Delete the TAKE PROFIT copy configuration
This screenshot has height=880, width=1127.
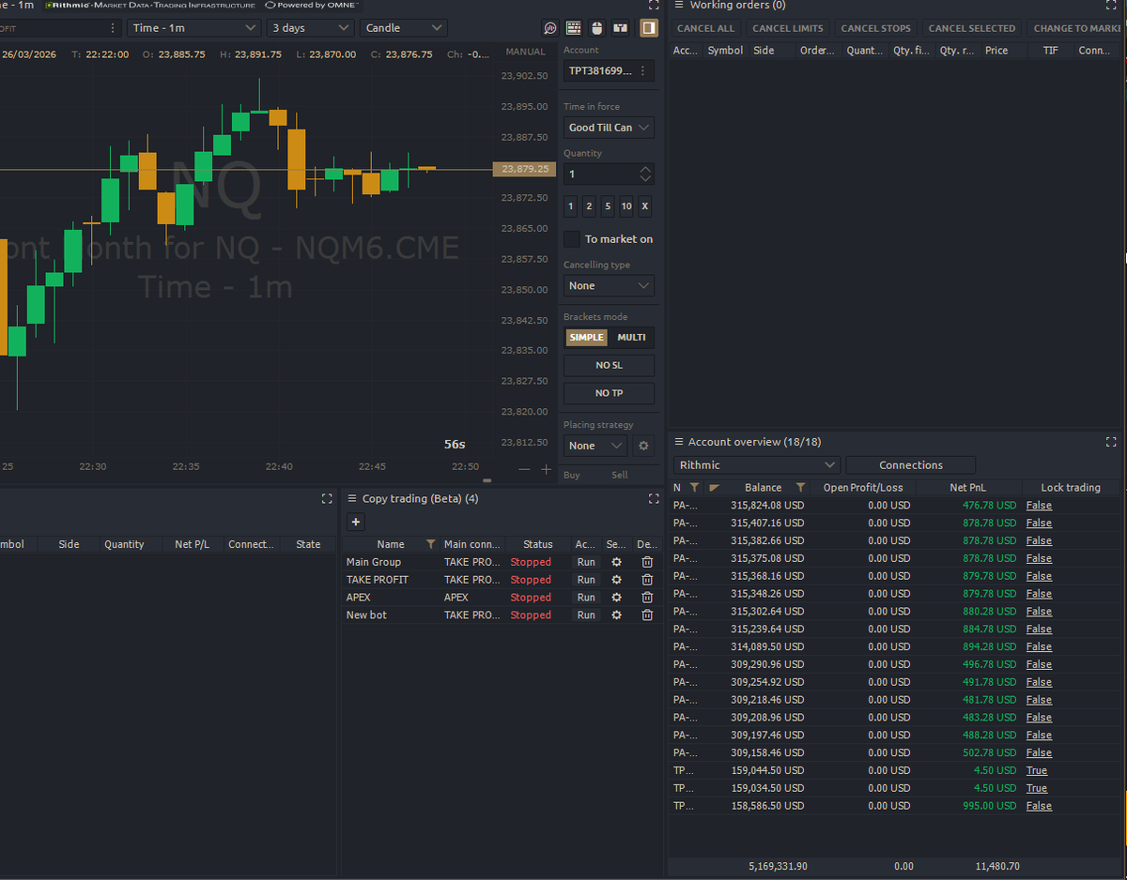point(647,580)
